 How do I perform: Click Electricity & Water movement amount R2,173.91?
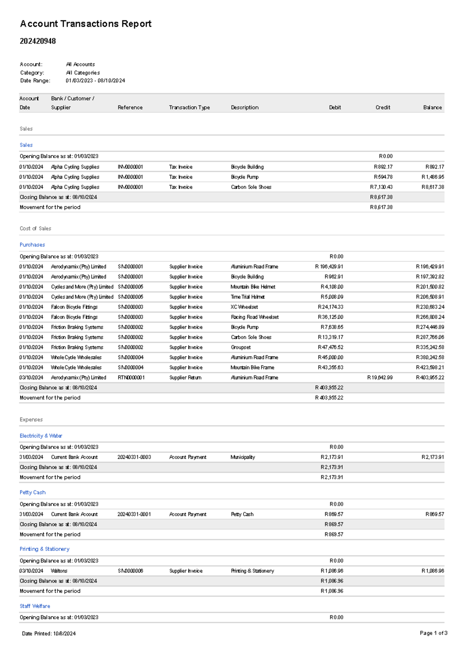pyautogui.click(x=332, y=477)
